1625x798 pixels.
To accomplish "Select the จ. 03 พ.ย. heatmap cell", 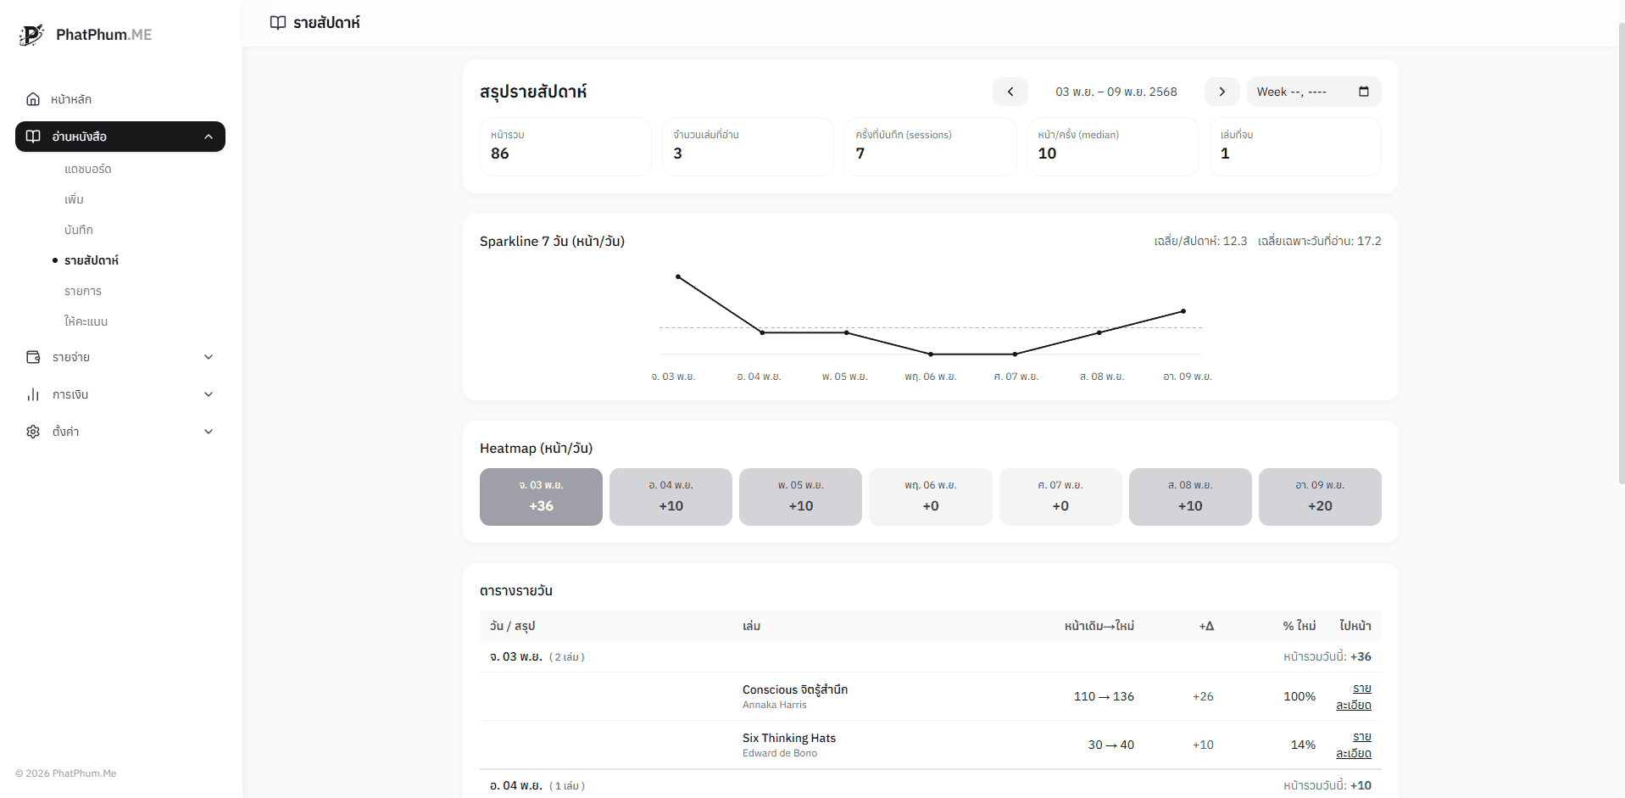I will coord(541,497).
